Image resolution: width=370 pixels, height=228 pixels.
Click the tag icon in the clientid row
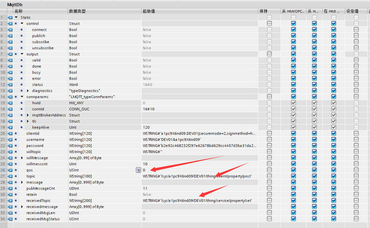(10, 133)
